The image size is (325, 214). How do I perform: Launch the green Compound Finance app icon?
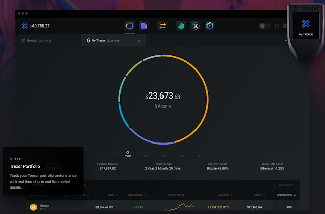(181, 26)
